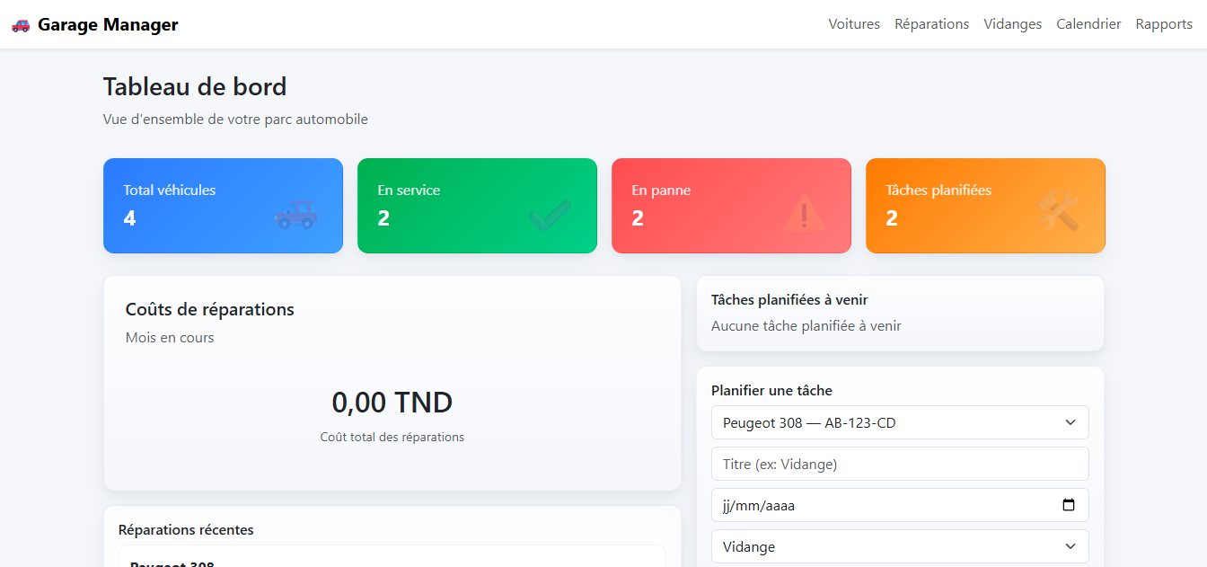Click the 'Aucune tâche planifiée à venir' message
This screenshot has height=567, width=1207.
806,326
